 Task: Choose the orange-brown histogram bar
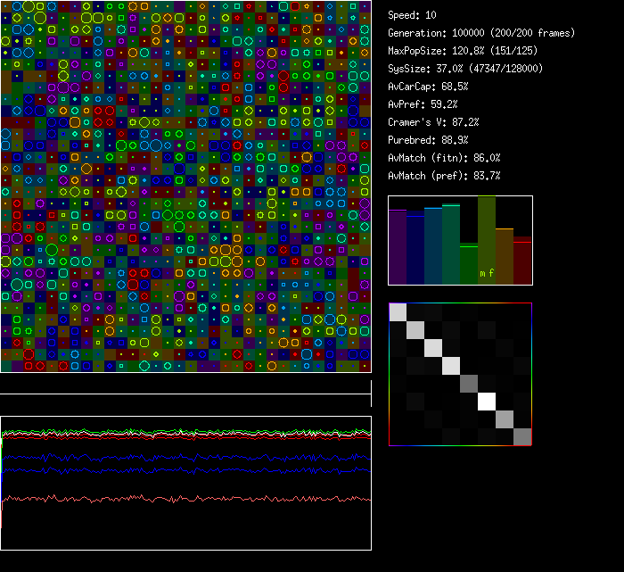[505, 256]
